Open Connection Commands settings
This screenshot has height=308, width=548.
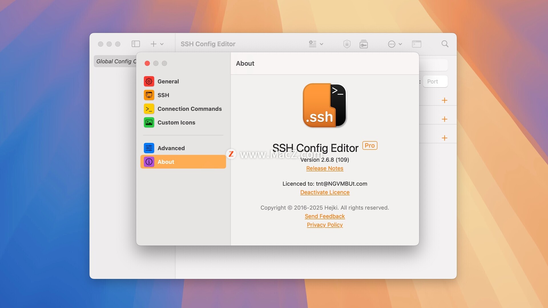click(183, 109)
